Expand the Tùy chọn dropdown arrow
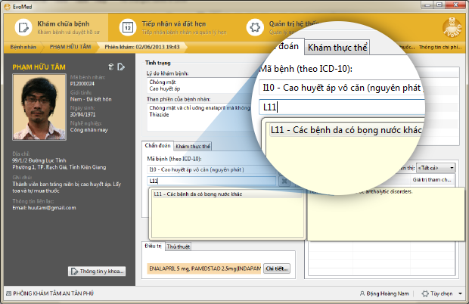This screenshot has width=469, height=304. 460,294
